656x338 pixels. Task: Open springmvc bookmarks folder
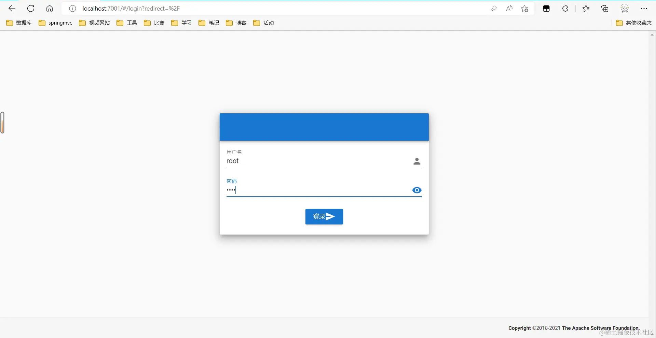coord(56,23)
